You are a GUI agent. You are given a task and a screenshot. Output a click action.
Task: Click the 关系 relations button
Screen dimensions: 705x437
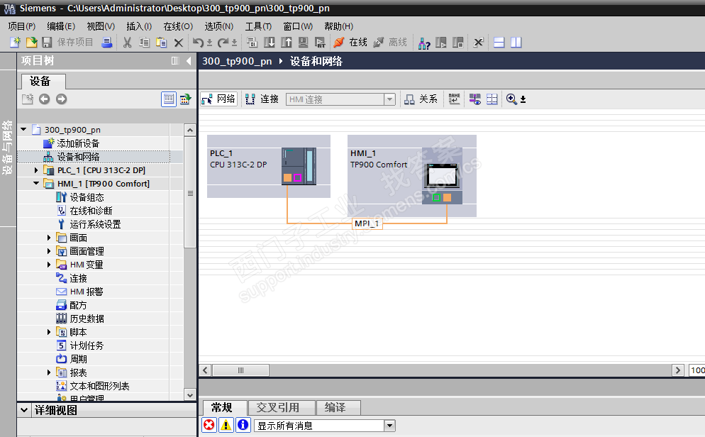pyautogui.click(x=421, y=99)
